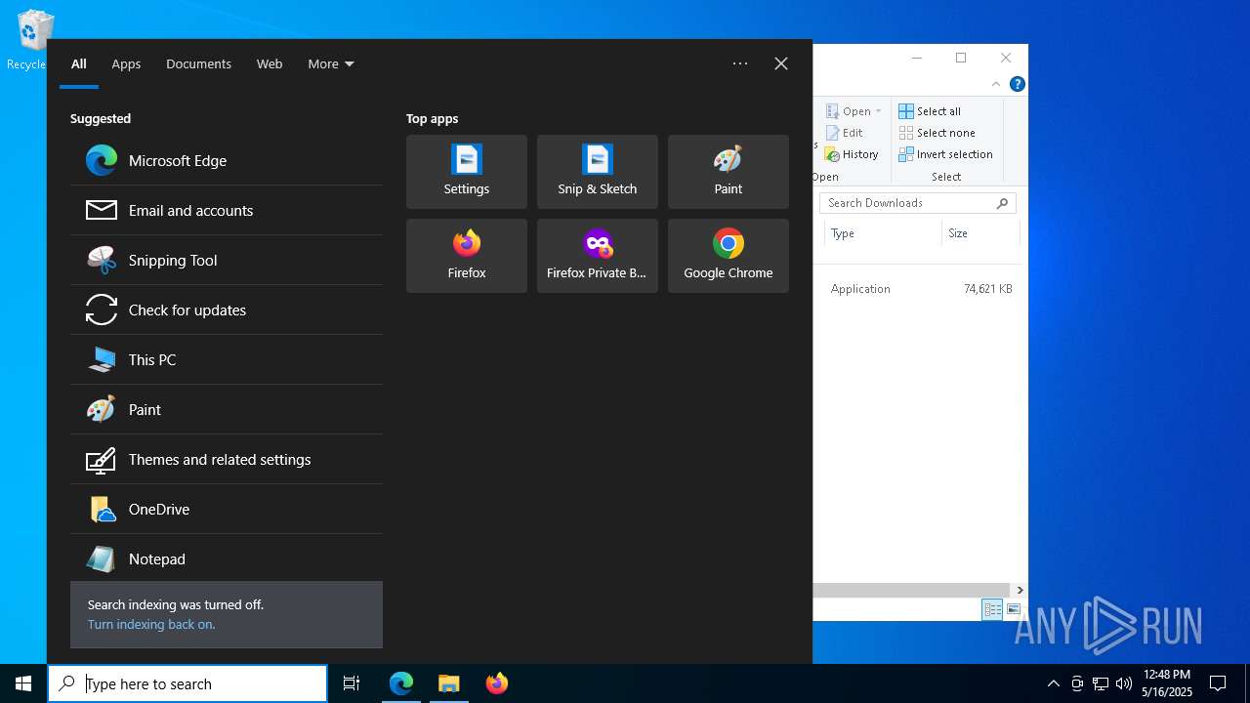Open Firefox Private Browsing tile
This screenshot has width=1250, height=703.
click(598, 256)
